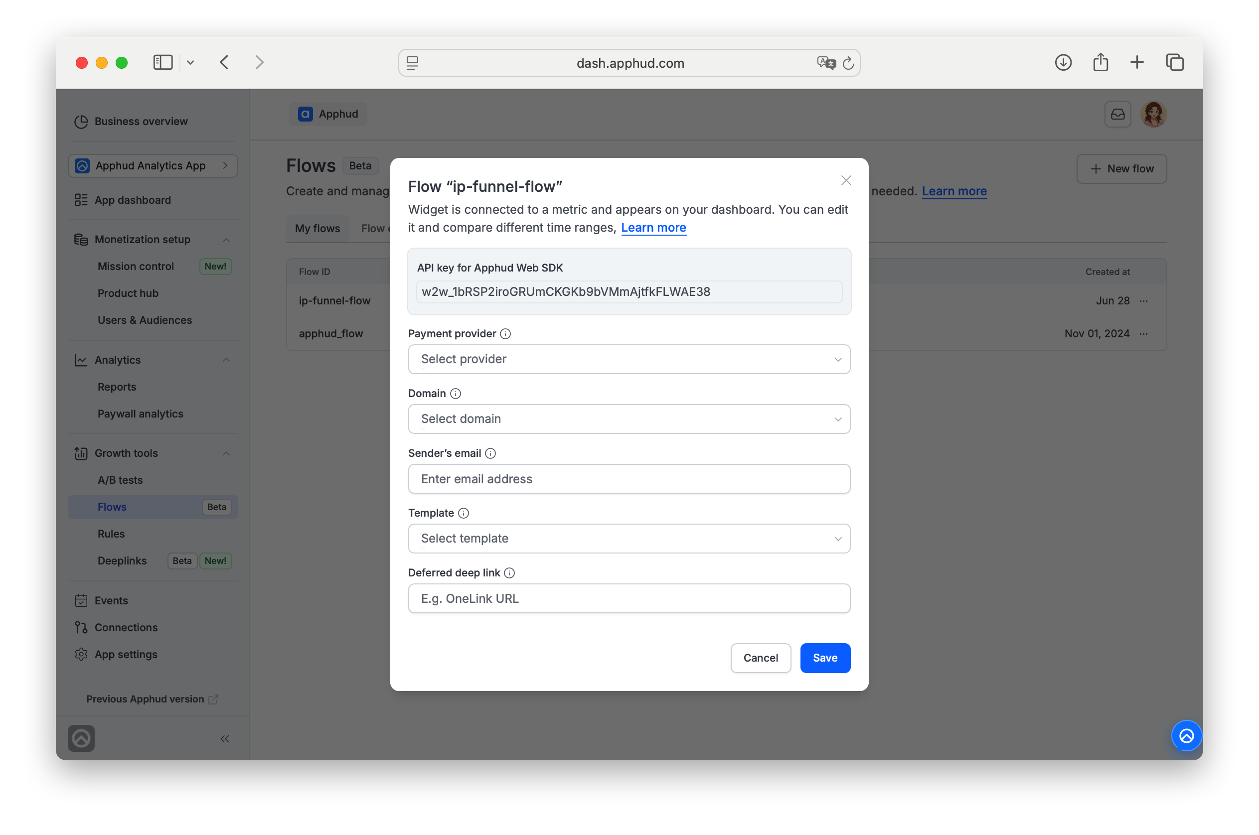Viewport: 1259px width, 835px height.
Task: Open Connections page
Action: (126, 627)
